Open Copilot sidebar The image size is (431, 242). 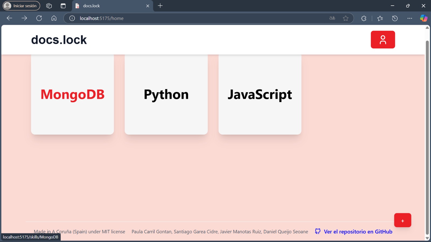pyautogui.click(x=423, y=18)
